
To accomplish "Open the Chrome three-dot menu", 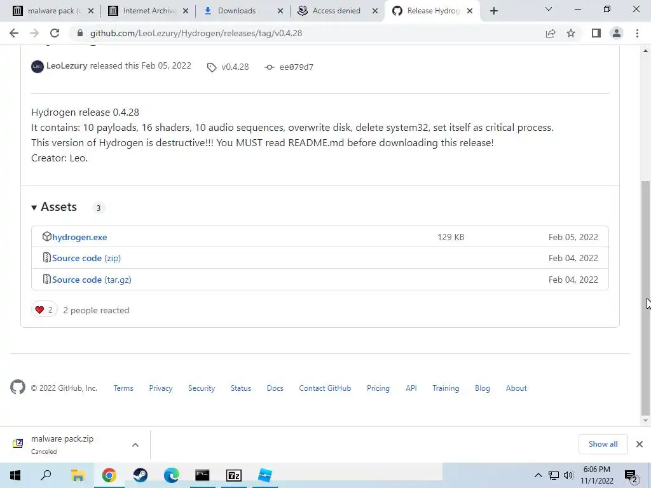I will click(637, 33).
